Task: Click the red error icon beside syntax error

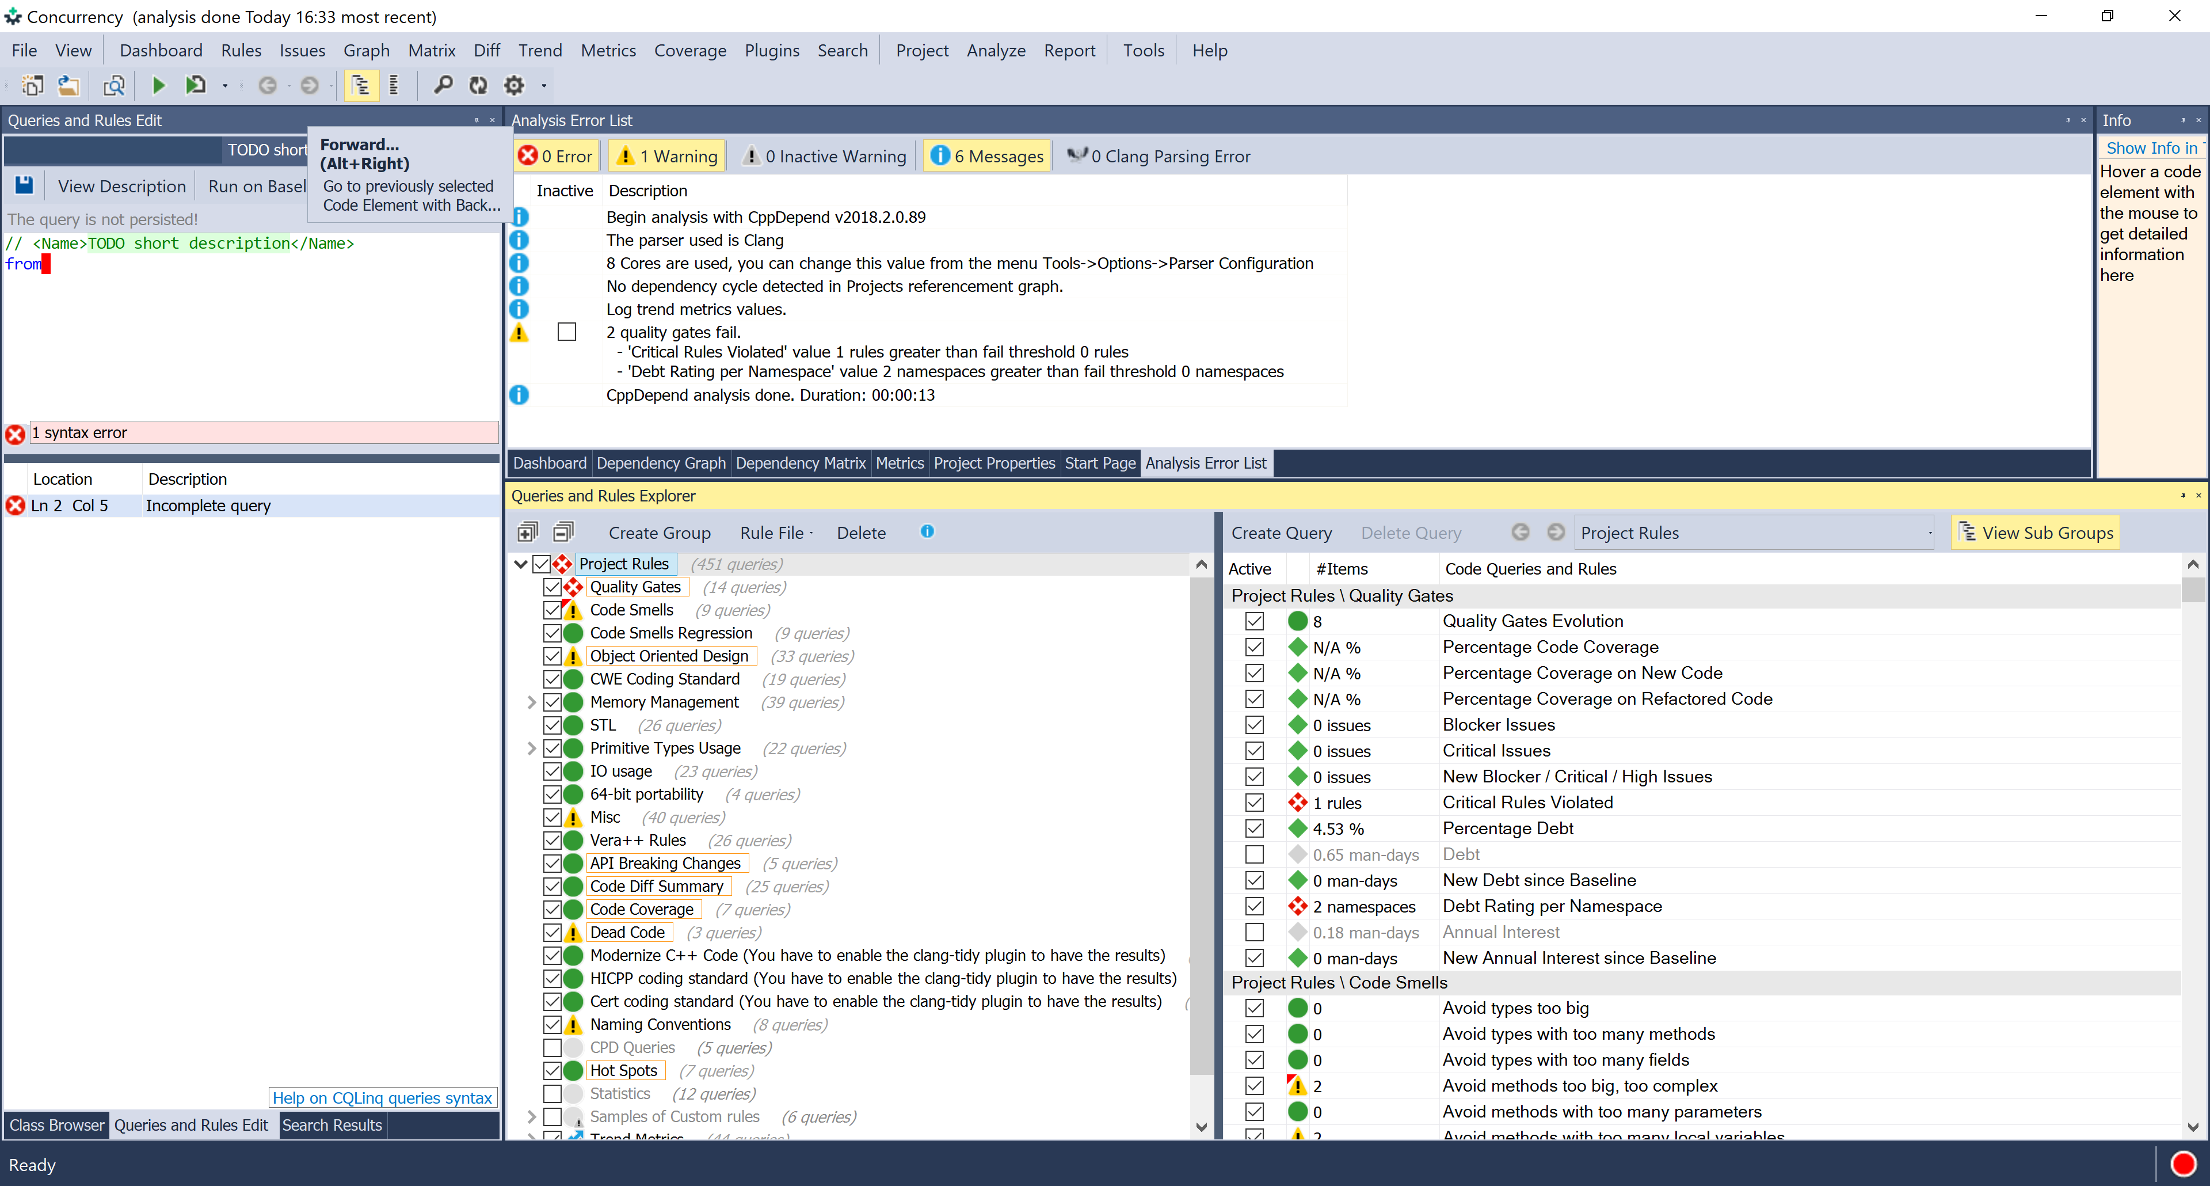Action: pos(16,434)
